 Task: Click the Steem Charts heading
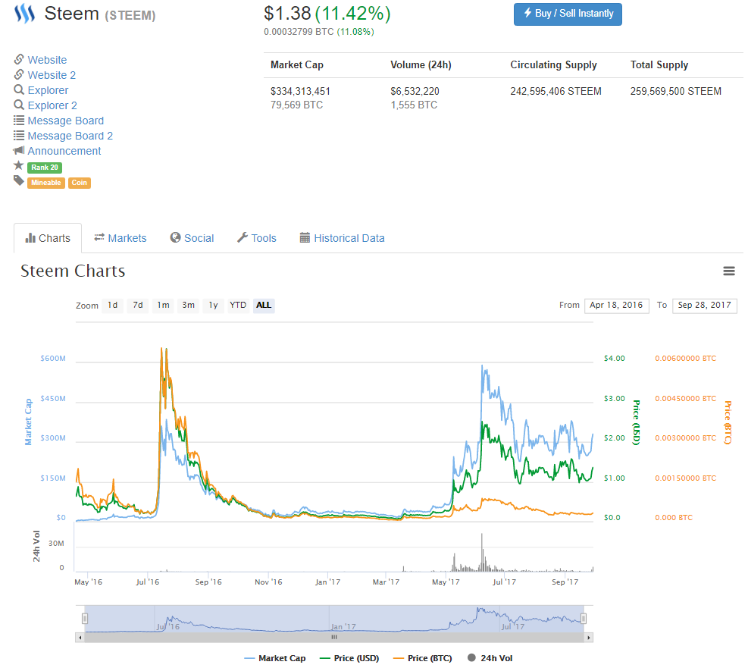(73, 271)
